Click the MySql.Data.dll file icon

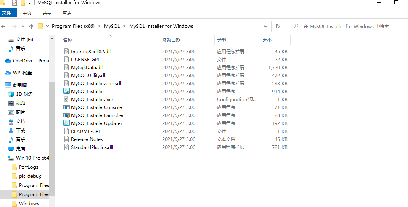coord(66,67)
